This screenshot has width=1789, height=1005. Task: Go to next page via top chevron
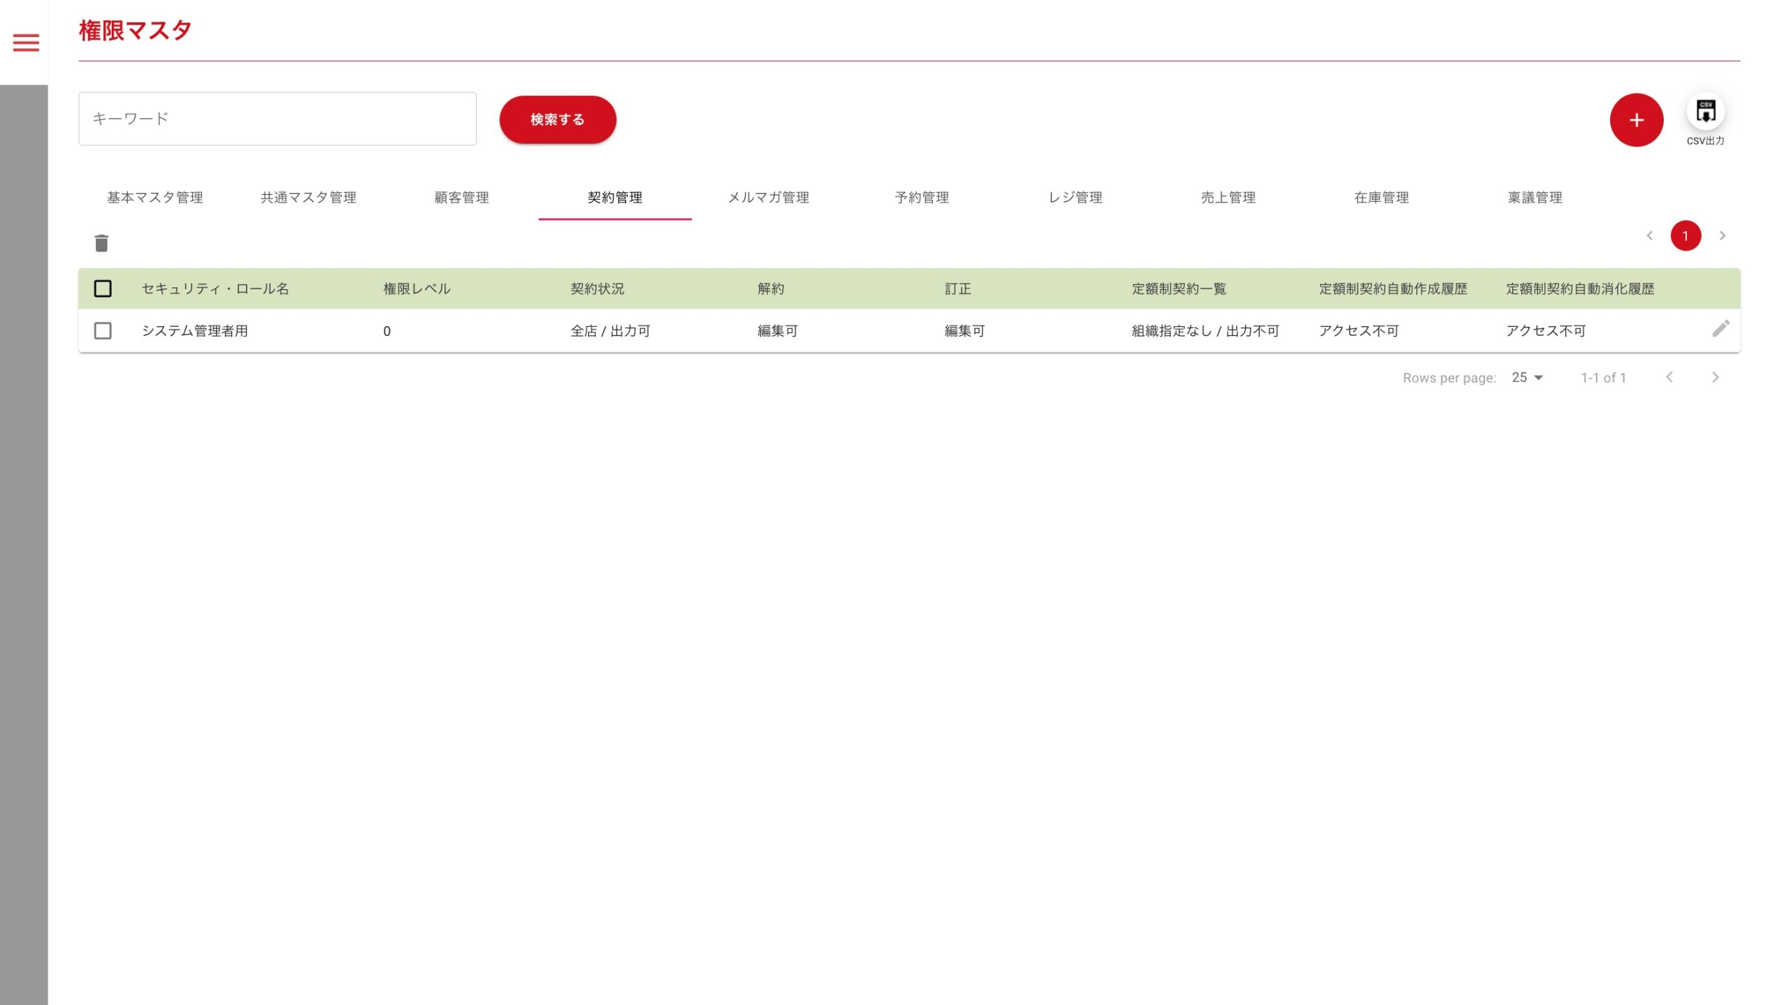(x=1723, y=236)
